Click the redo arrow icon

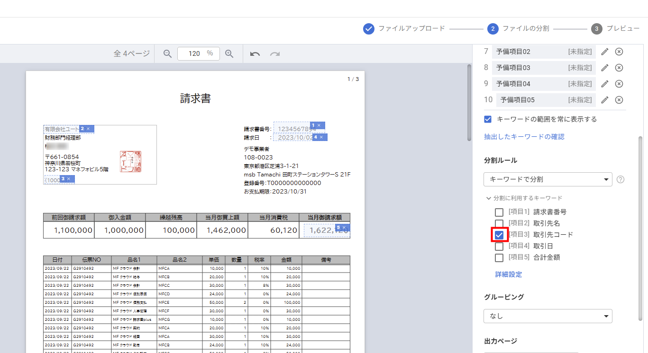[x=275, y=54]
